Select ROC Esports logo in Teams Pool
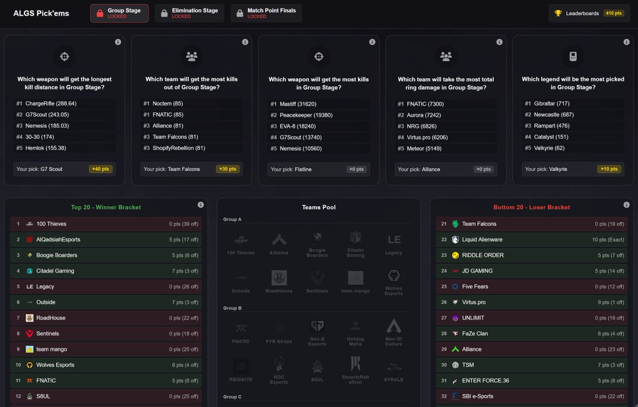Image resolution: width=638 pixels, height=407 pixels. (279, 364)
